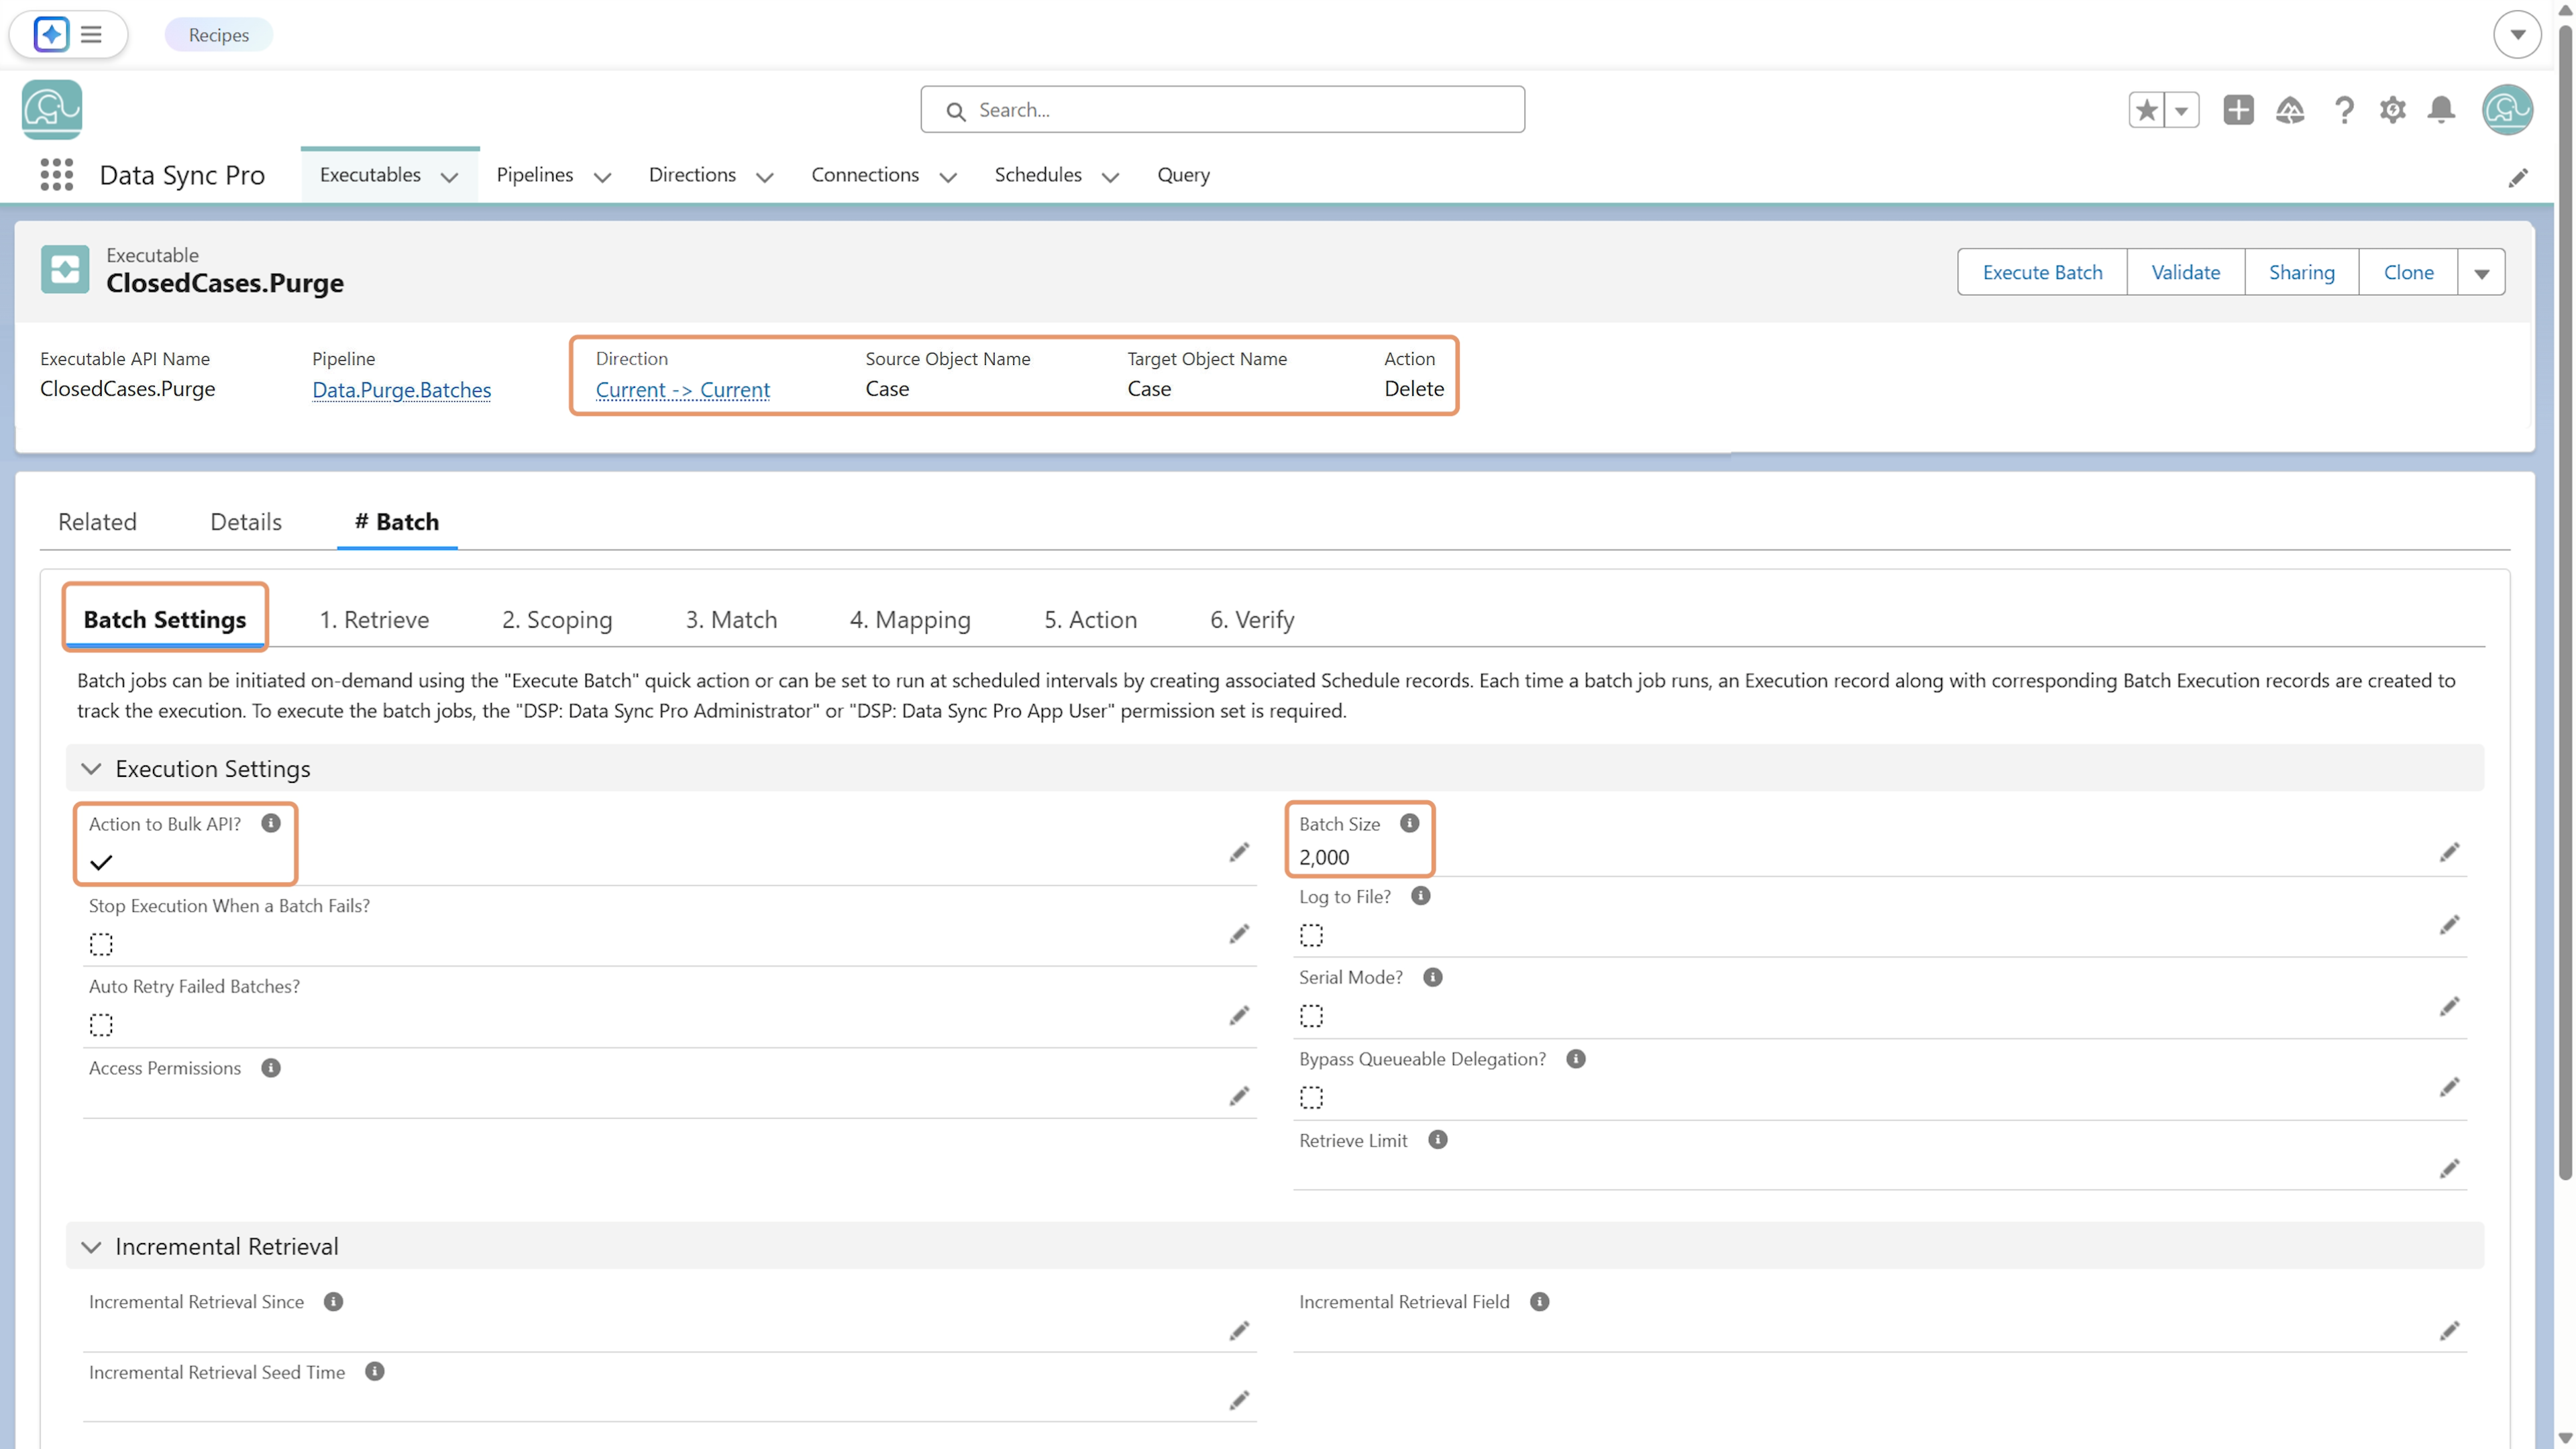
Task: Toggle Stop Execution When a Batch Fails checkbox
Action: (x=101, y=944)
